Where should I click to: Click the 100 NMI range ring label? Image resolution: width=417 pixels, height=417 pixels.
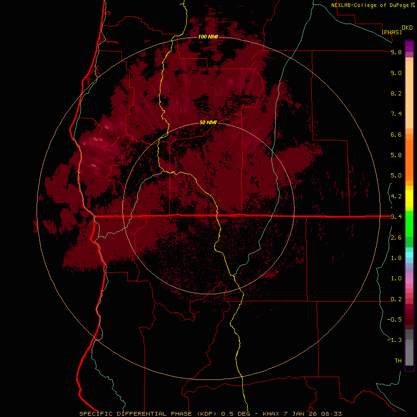pos(208,37)
